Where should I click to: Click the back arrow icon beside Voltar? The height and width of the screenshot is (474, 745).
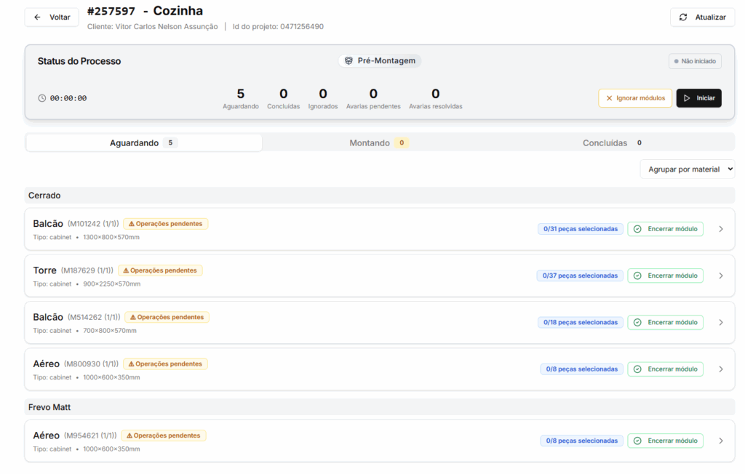(37, 17)
